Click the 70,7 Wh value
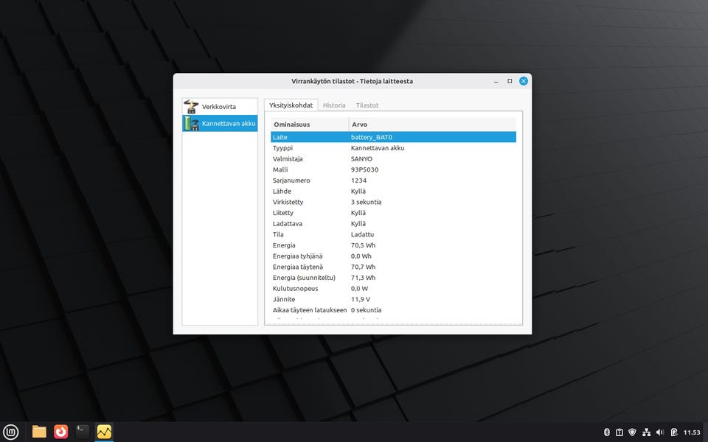 click(363, 267)
